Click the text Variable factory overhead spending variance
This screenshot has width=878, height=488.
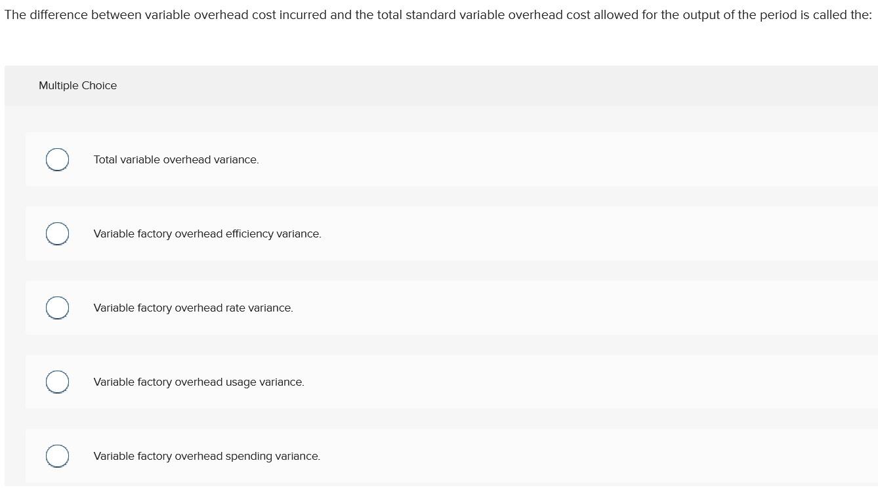[x=206, y=456]
